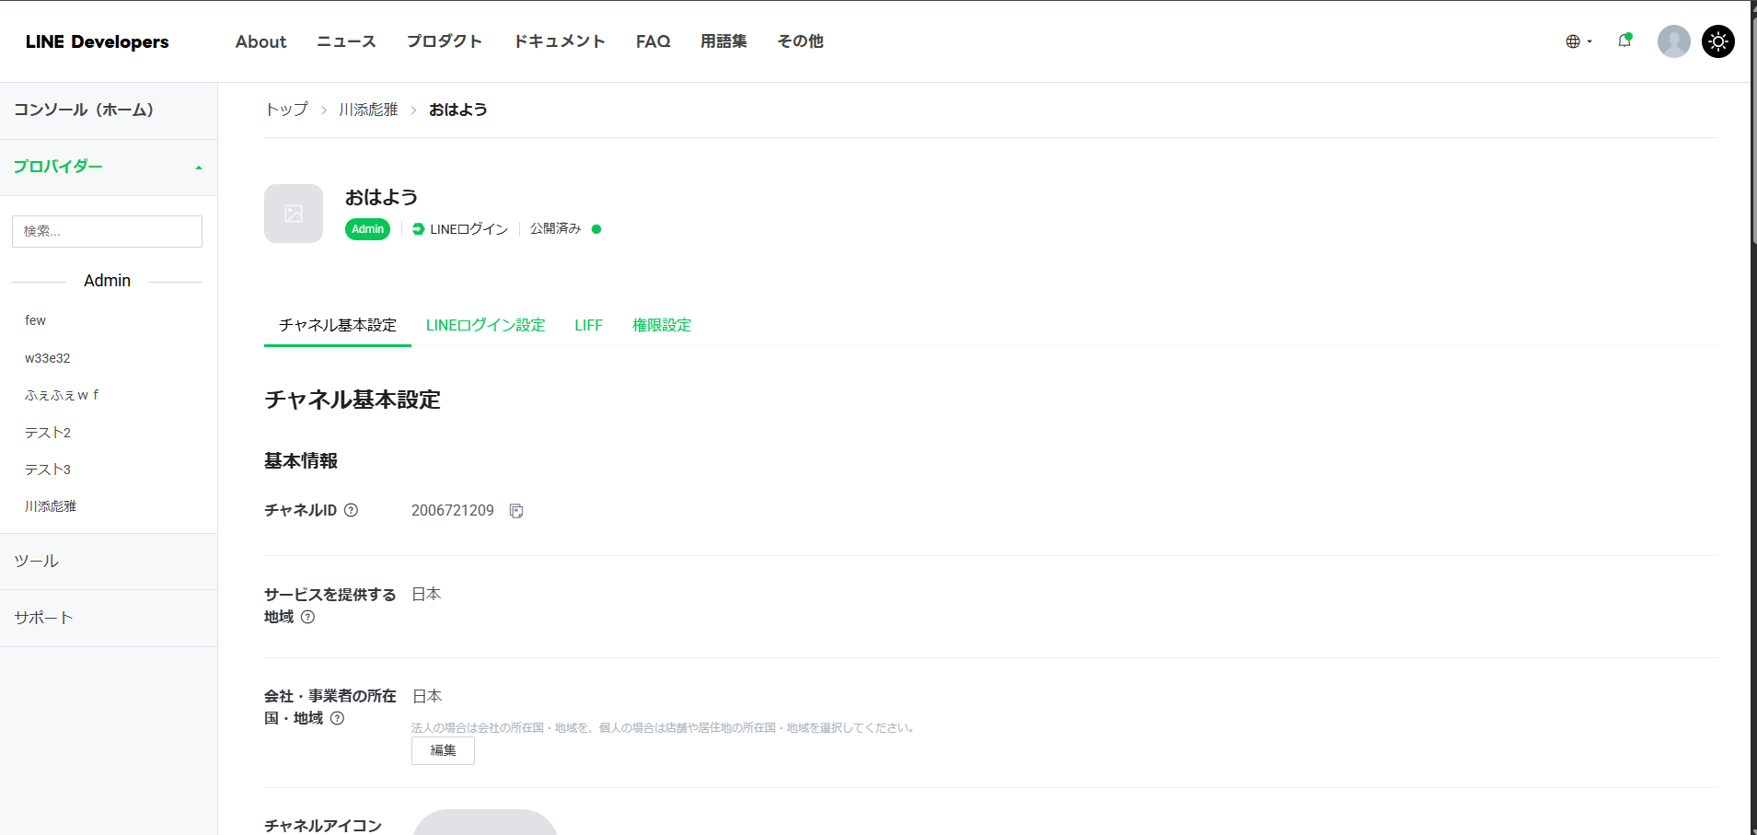The width and height of the screenshot is (1757, 835).
Task: Open the サポート sidebar section
Action: click(x=109, y=618)
